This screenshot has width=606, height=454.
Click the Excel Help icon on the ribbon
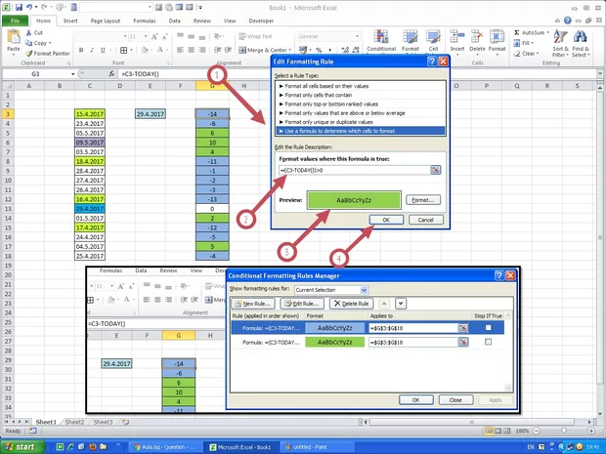(x=567, y=21)
